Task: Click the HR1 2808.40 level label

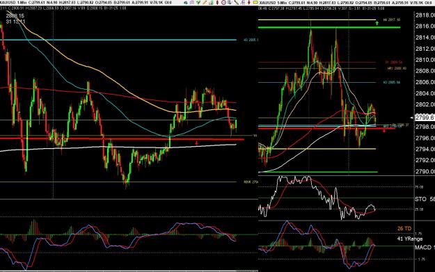Action: click(x=397, y=68)
